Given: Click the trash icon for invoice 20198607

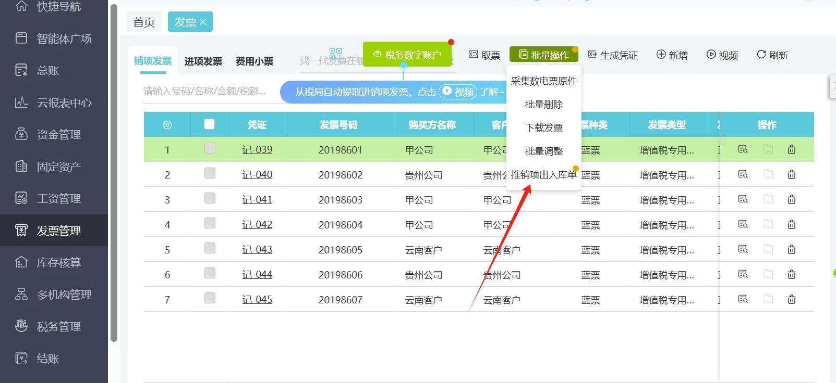Looking at the screenshot, I should click(x=791, y=300).
